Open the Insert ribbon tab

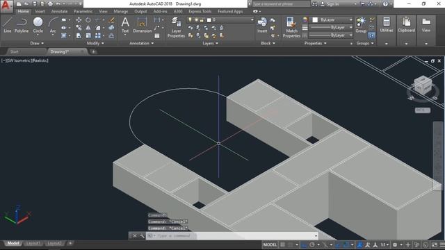point(40,11)
